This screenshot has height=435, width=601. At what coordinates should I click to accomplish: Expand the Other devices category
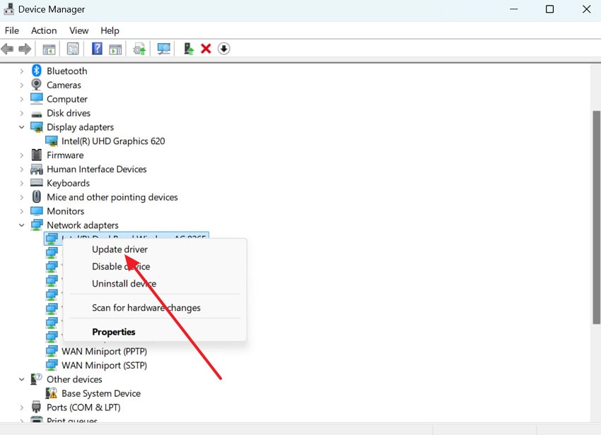(x=22, y=379)
